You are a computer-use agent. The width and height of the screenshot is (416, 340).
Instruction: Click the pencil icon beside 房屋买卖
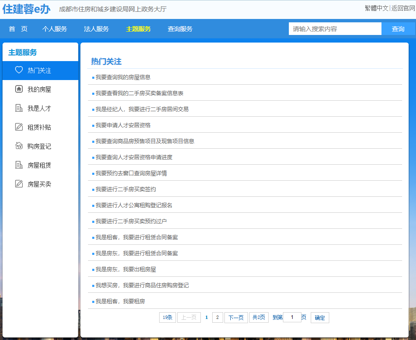pos(19,184)
